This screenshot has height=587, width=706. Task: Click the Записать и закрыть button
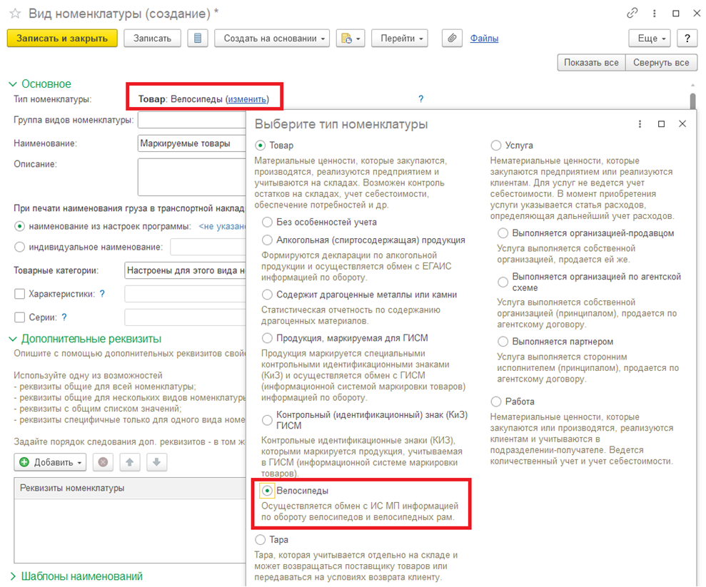(62, 39)
